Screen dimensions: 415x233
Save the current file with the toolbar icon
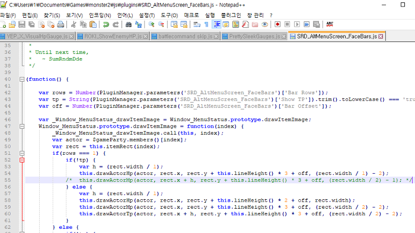coord(22,25)
